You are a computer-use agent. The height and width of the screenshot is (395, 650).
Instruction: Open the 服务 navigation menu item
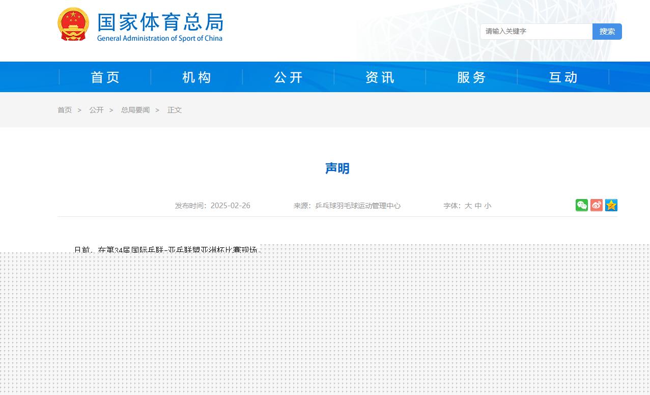click(472, 77)
